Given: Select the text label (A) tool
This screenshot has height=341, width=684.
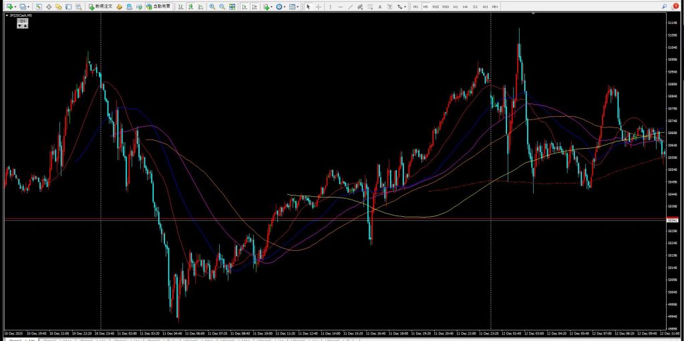Looking at the screenshot, I should pyautogui.click(x=379, y=6).
